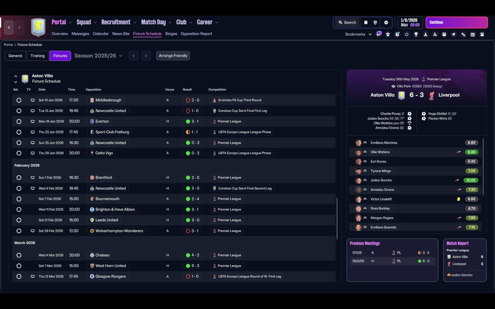The height and width of the screenshot is (309, 495).
Task: Click the Aston Villa club badge in header
Action: point(38,27)
